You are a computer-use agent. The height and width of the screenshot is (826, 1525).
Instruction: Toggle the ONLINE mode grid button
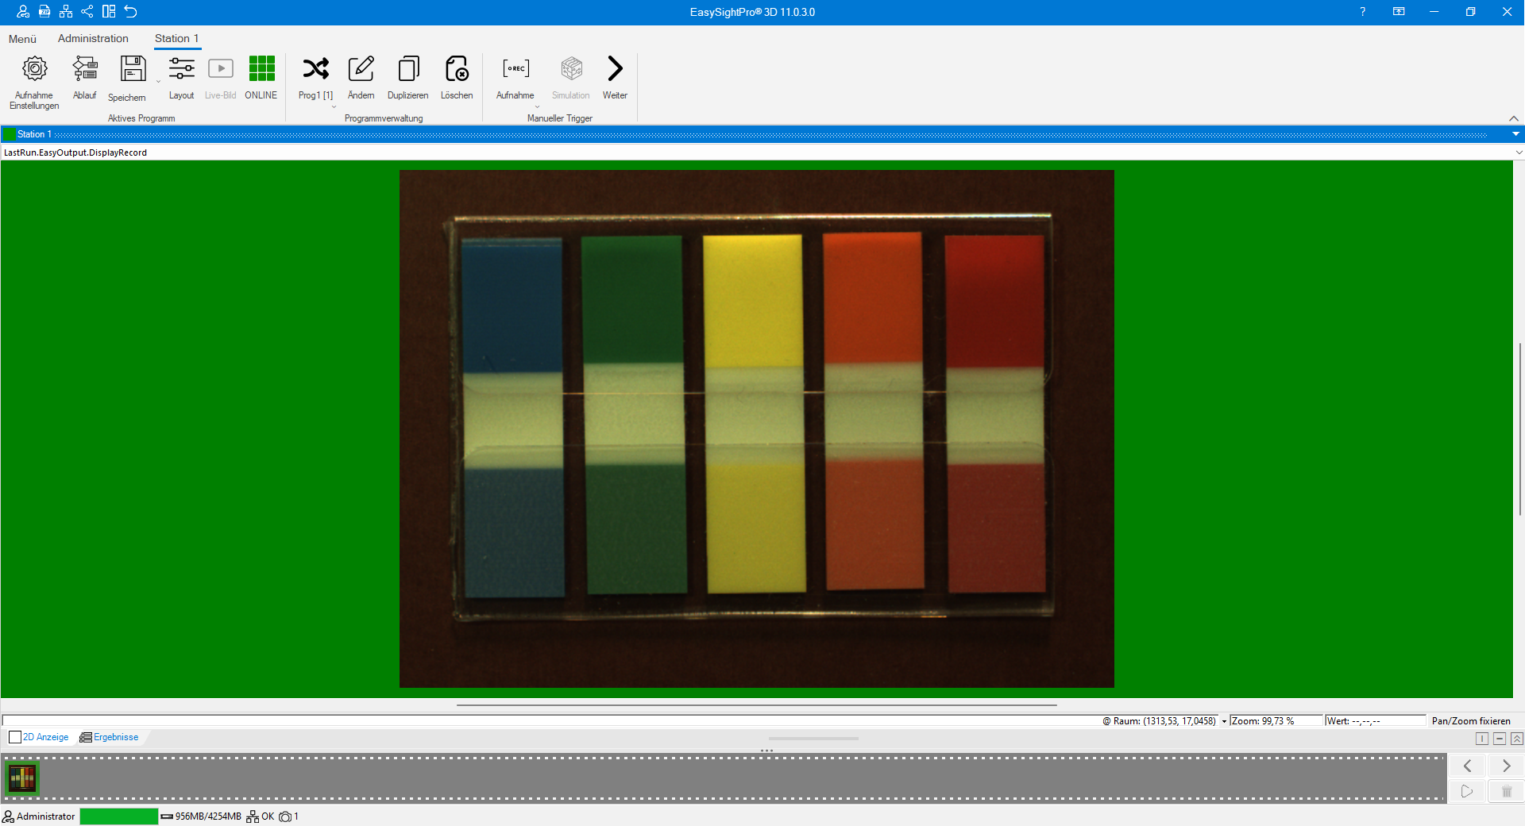pos(261,69)
